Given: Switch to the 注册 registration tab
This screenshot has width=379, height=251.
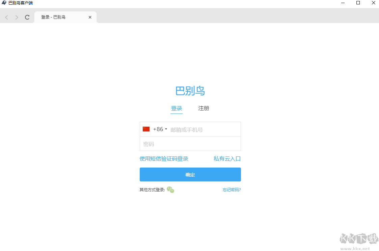Looking at the screenshot, I should [204, 108].
